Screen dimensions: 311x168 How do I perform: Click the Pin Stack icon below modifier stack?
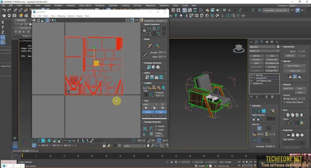[251, 97]
